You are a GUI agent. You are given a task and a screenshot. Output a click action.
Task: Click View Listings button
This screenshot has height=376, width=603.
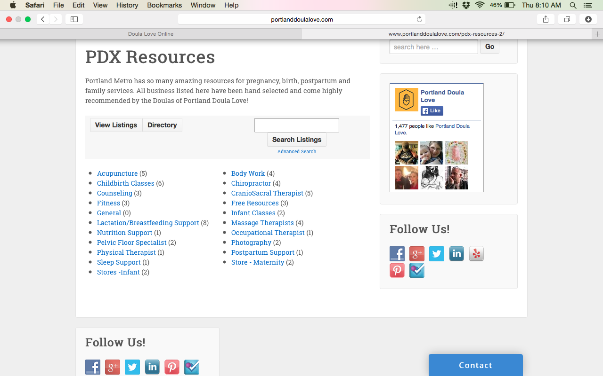116,125
